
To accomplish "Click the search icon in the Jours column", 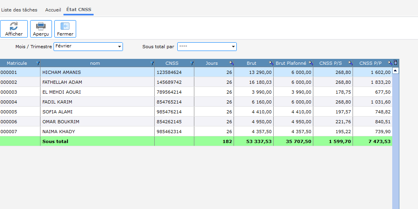I will (231, 63).
